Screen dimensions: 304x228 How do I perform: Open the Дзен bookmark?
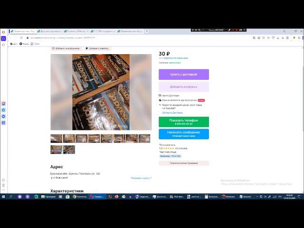pyautogui.click(x=14, y=44)
